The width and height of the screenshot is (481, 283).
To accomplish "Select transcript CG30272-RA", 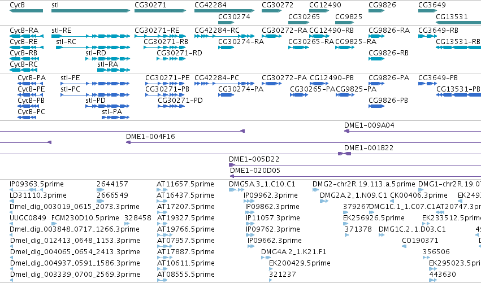I will click(271, 36).
